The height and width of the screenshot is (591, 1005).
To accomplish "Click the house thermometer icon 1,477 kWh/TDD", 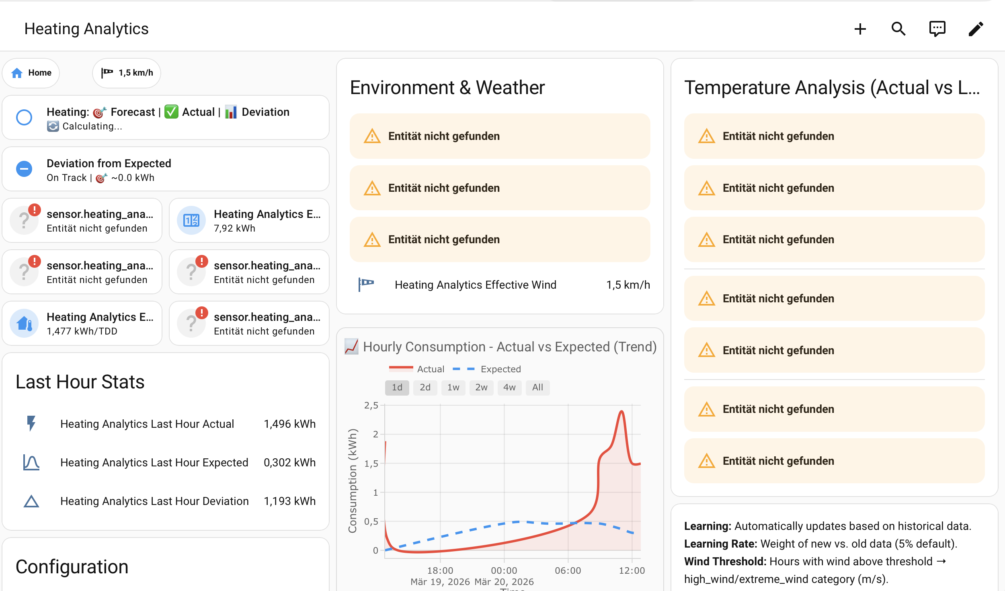I will pos(24,323).
